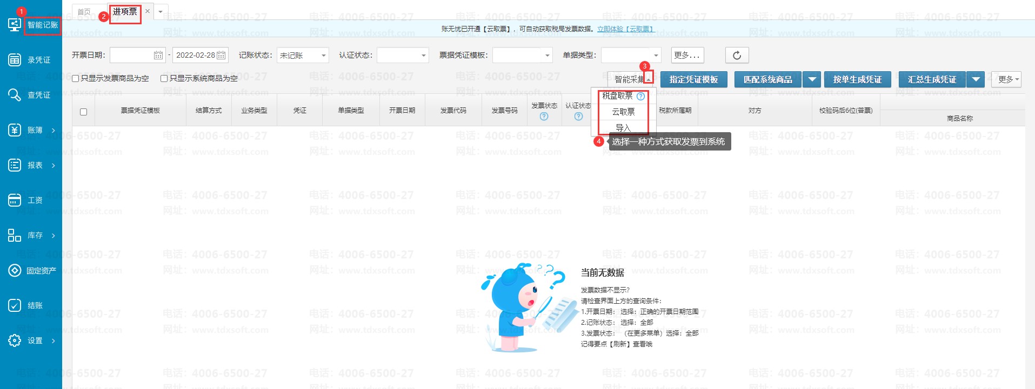Open 查凭证 magnifier icon in sidebar
This screenshot has width=1035, height=389.
[x=15, y=95]
